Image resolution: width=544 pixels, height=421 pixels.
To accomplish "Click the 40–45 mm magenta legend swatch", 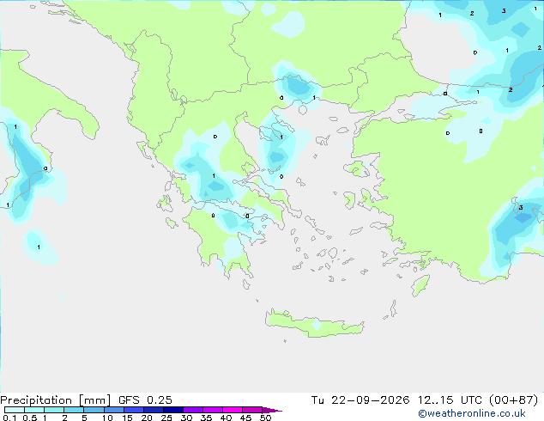I will (233, 410).
